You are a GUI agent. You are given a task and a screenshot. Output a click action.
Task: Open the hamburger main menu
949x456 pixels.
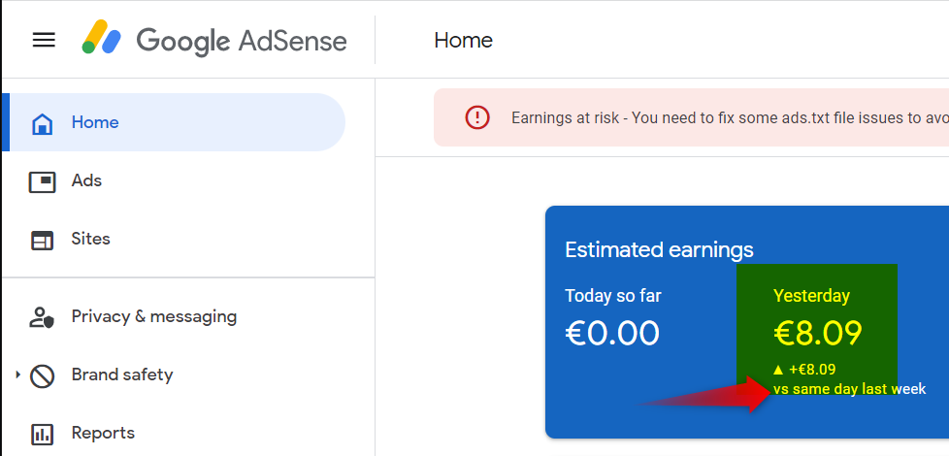[44, 40]
